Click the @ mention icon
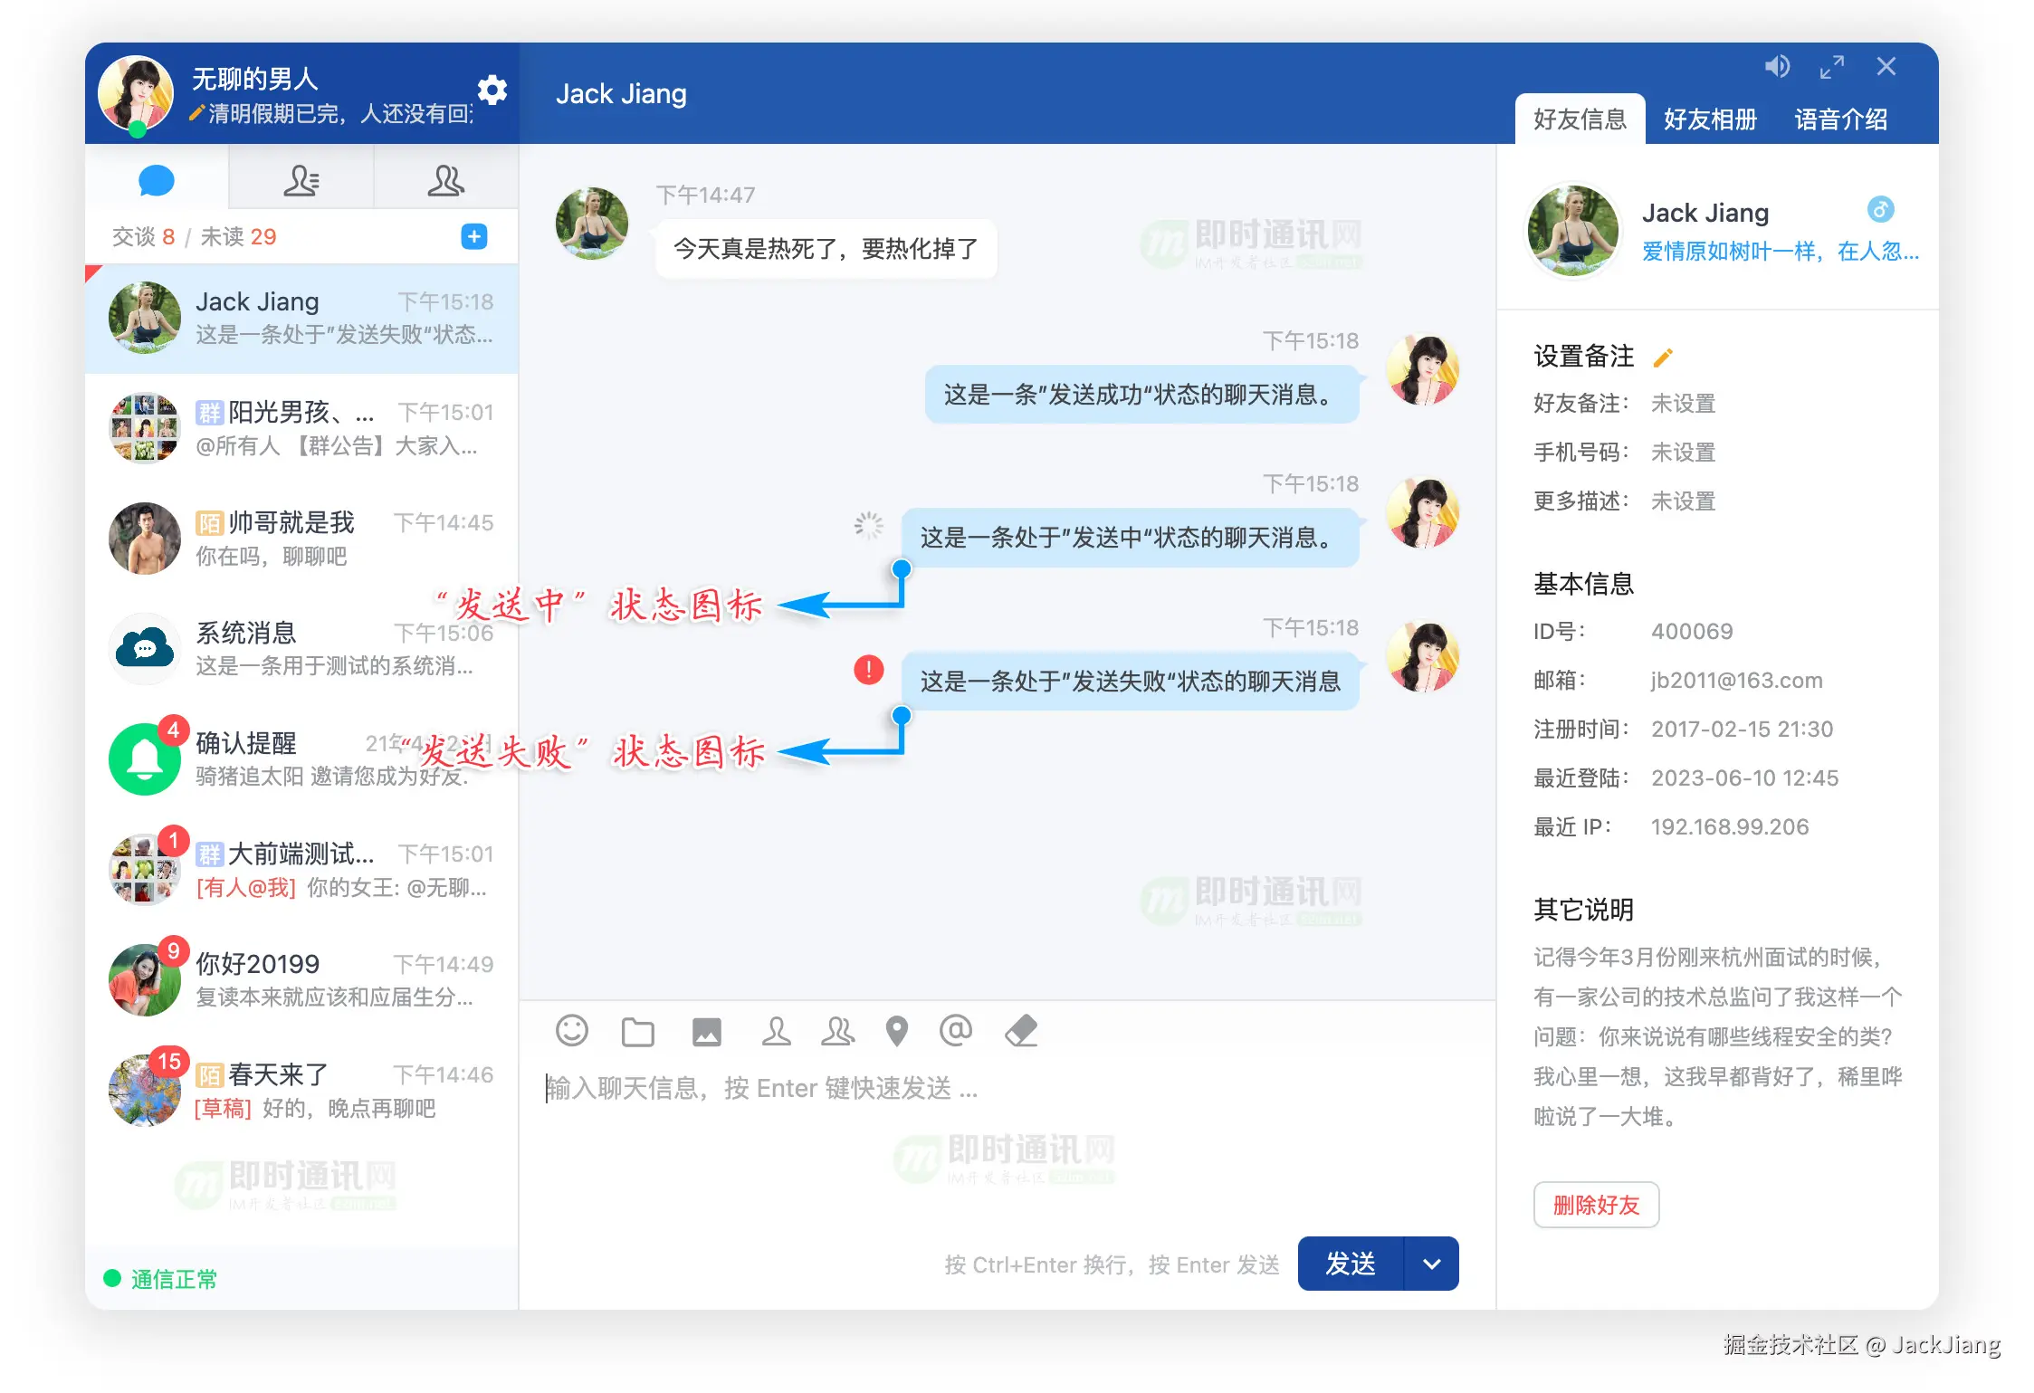 (955, 1030)
